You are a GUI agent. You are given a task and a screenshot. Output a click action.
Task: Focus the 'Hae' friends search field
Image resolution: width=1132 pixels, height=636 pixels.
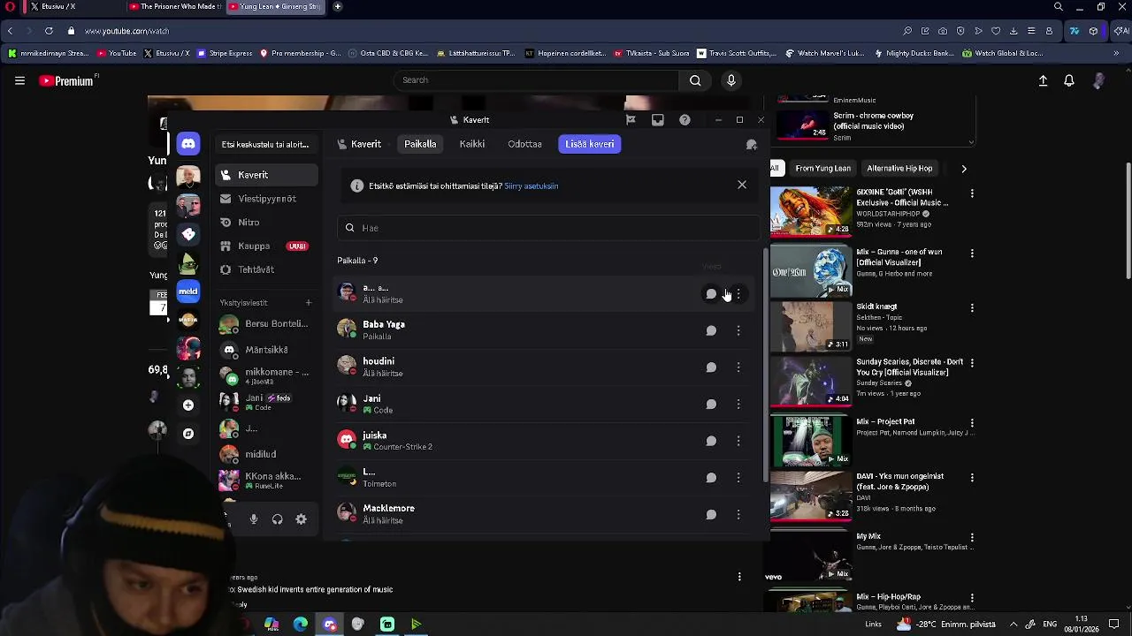548,228
